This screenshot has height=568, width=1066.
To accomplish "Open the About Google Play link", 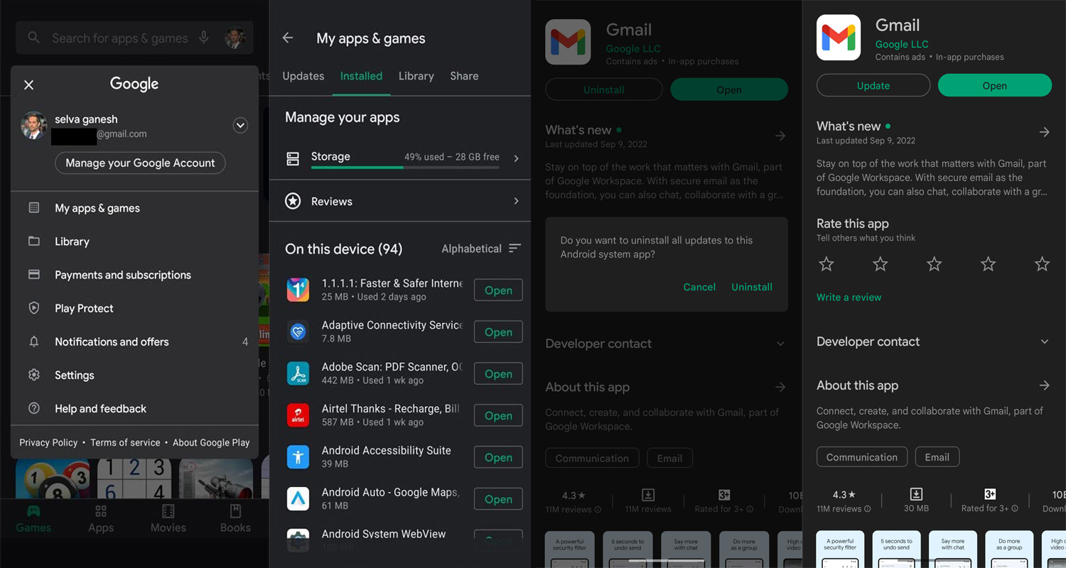I will click(211, 442).
